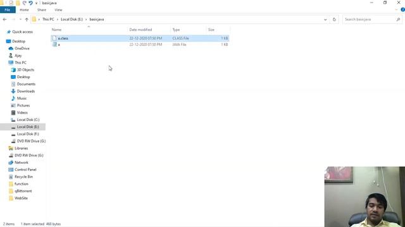The image size is (405, 227).
Task: Open Libraries in the sidebar
Action: point(21,148)
